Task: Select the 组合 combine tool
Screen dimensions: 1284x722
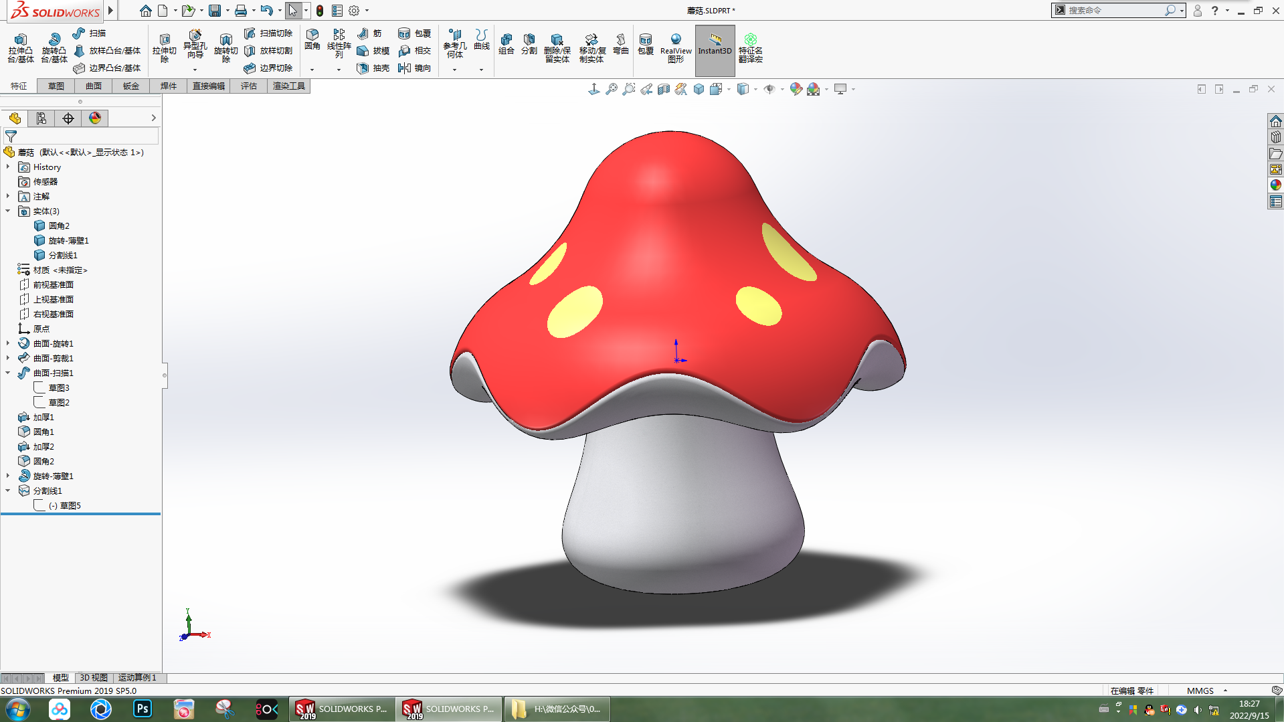Action: pos(507,44)
